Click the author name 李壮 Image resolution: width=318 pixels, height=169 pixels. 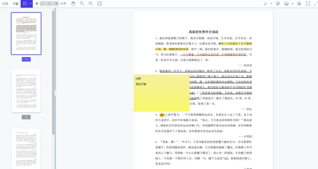(249, 109)
